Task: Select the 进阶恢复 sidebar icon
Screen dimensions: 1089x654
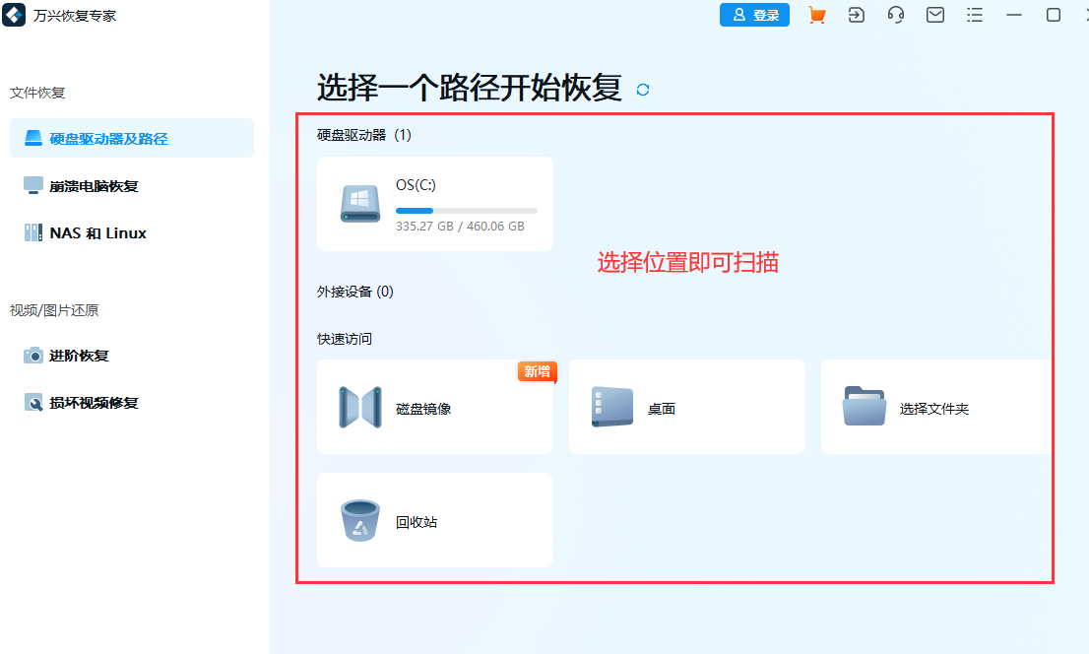Action: coord(32,356)
